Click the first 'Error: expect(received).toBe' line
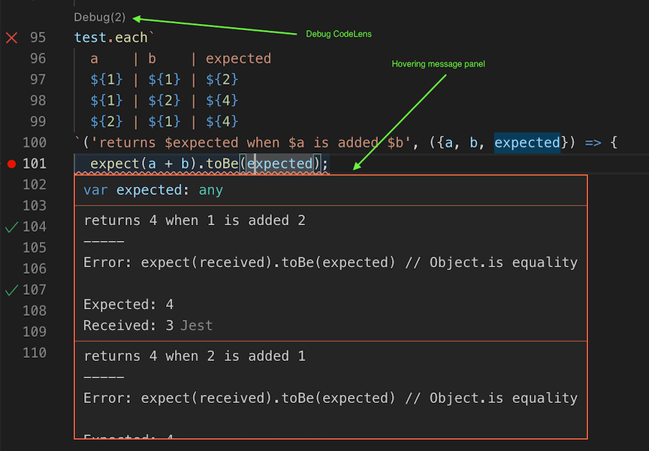The image size is (649, 451). [x=331, y=263]
